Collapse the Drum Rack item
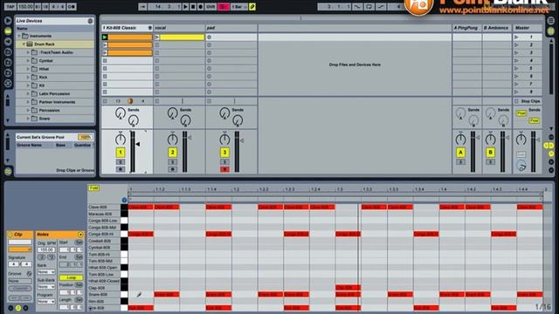Image resolution: width=559 pixels, height=314 pixels. pyautogui.click(x=24, y=44)
